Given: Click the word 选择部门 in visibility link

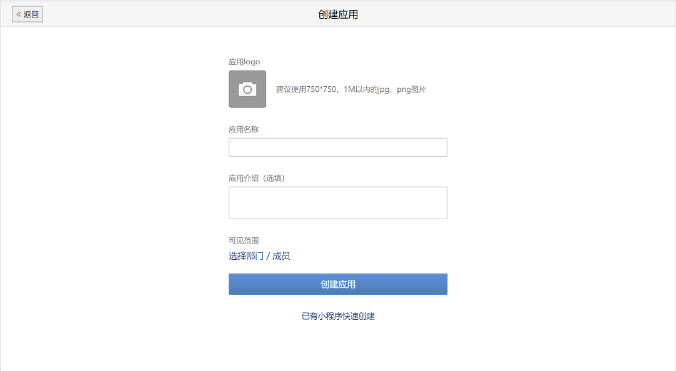Looking at the screenshot, I should [246, 256].
